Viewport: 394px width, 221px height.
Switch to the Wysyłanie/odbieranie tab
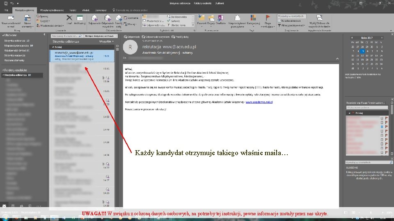pyautogui.click(x=52, y=10)
